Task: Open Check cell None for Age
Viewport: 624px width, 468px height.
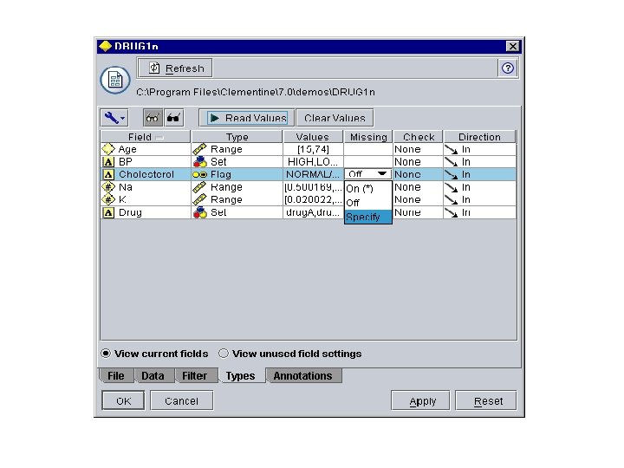Action: coord(418,149)
